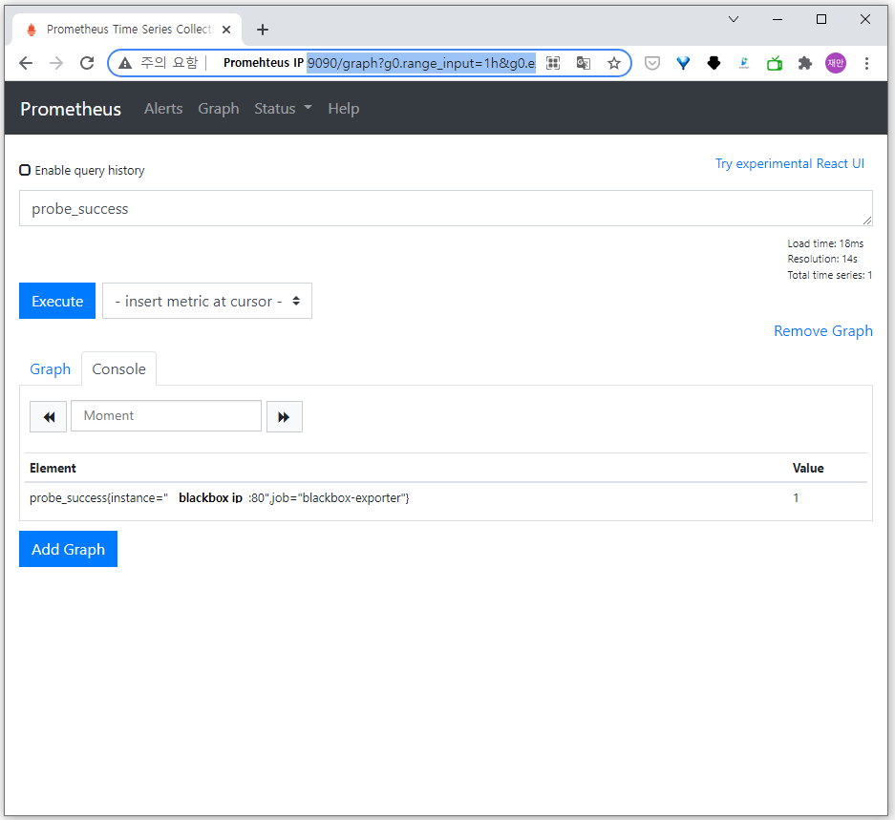The height and width of the screenshot is (820, 895).
Task: Step time forward with fast-forward button
Action: pos(285,416)
